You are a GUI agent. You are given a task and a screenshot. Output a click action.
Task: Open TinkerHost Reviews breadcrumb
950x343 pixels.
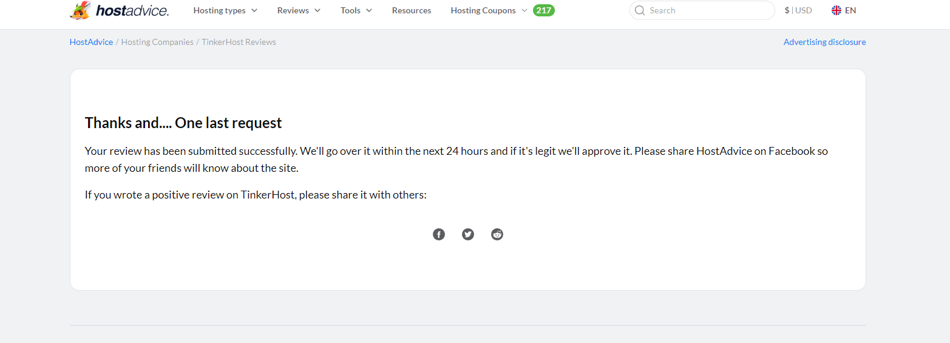(239, 42)
